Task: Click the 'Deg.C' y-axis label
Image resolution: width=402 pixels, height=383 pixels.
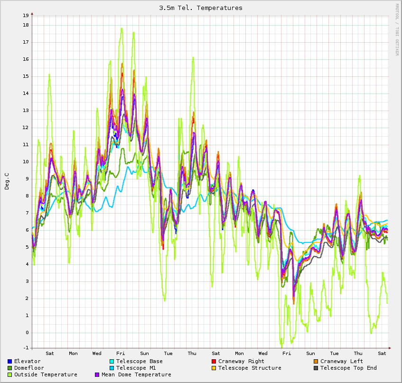Action: point(7,181)
